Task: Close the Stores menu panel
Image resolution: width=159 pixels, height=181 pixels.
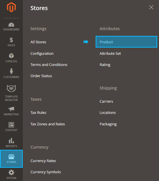Action: (x=151, y=7)
